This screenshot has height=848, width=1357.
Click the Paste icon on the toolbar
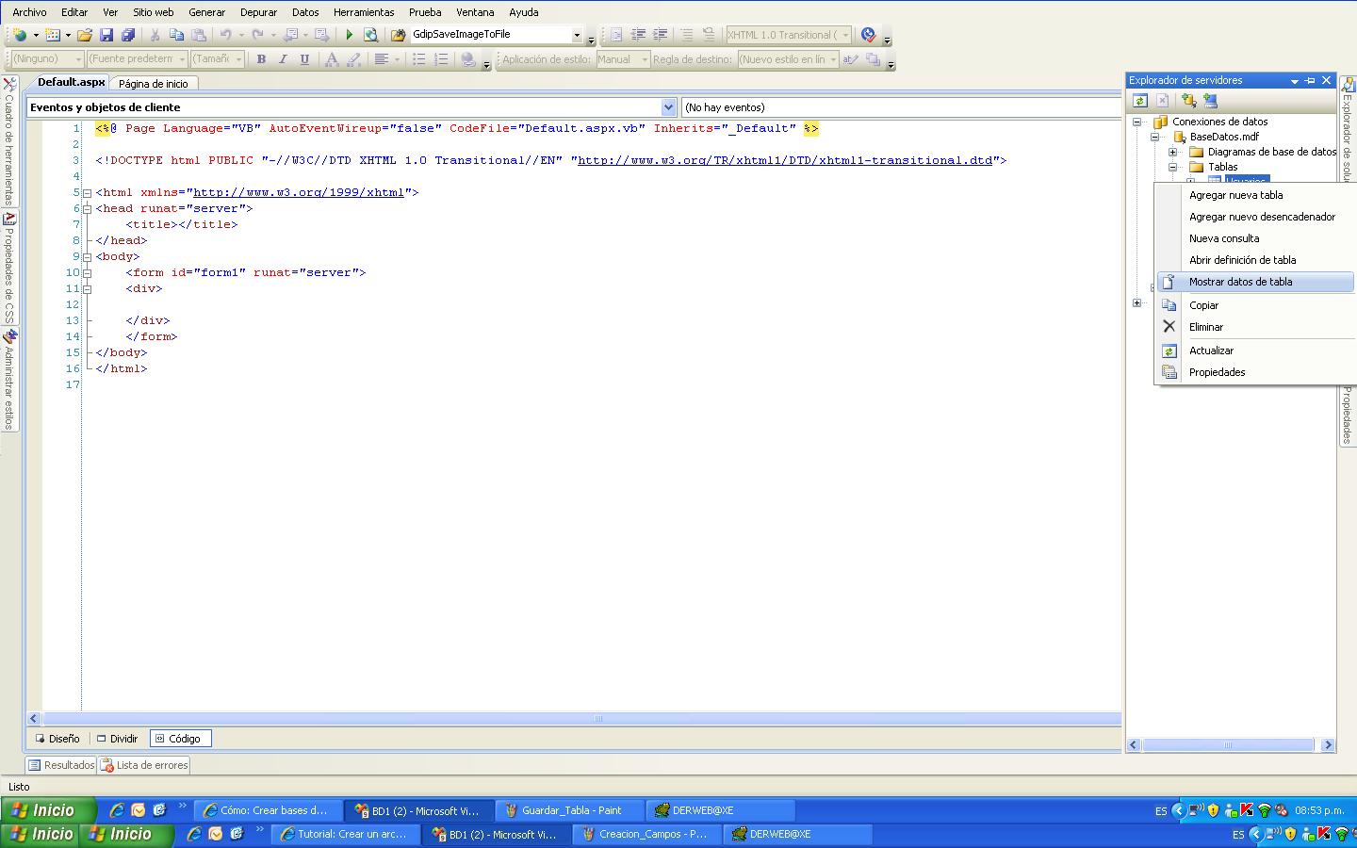point(200,34)
